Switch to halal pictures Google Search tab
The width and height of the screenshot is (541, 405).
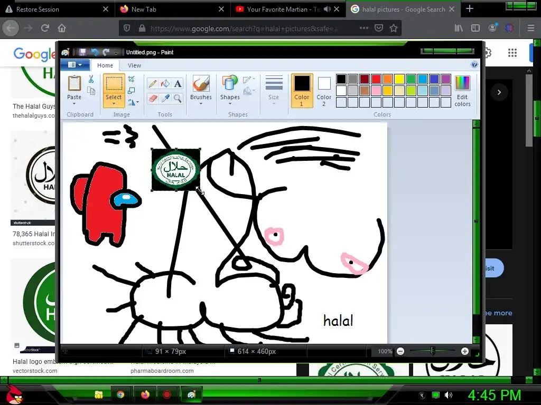(x=403, y=9)
